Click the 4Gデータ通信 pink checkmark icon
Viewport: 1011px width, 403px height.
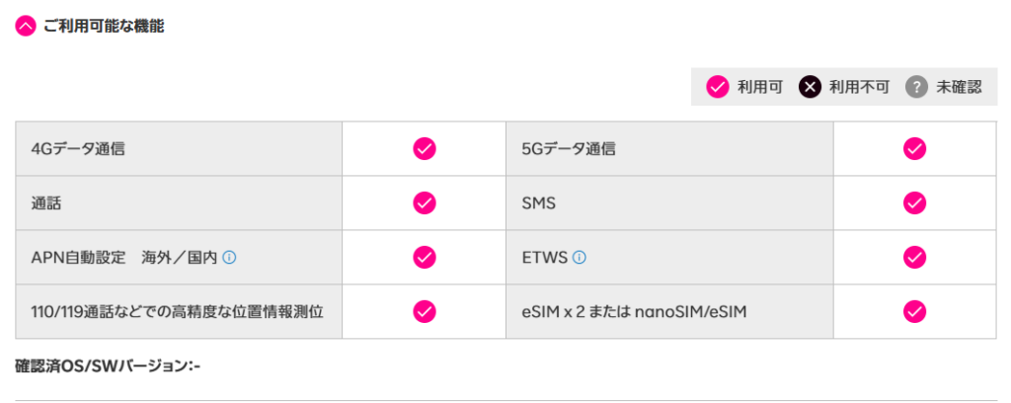(x=425, y=149)
